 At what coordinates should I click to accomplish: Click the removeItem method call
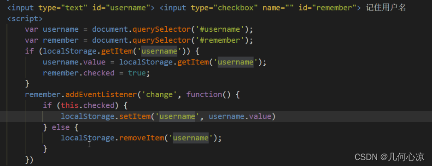click(x=141, y=137)
